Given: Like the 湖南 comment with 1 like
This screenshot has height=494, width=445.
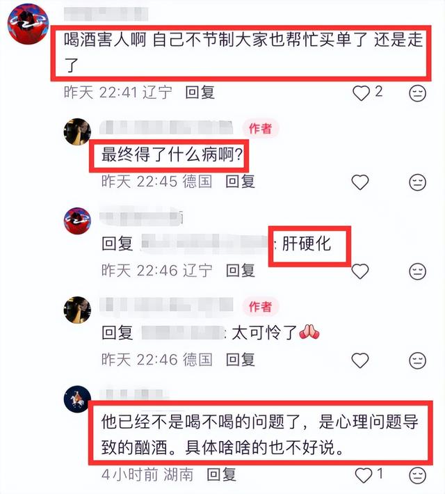Looking at the screenshot, I should (x=364, y=475).
